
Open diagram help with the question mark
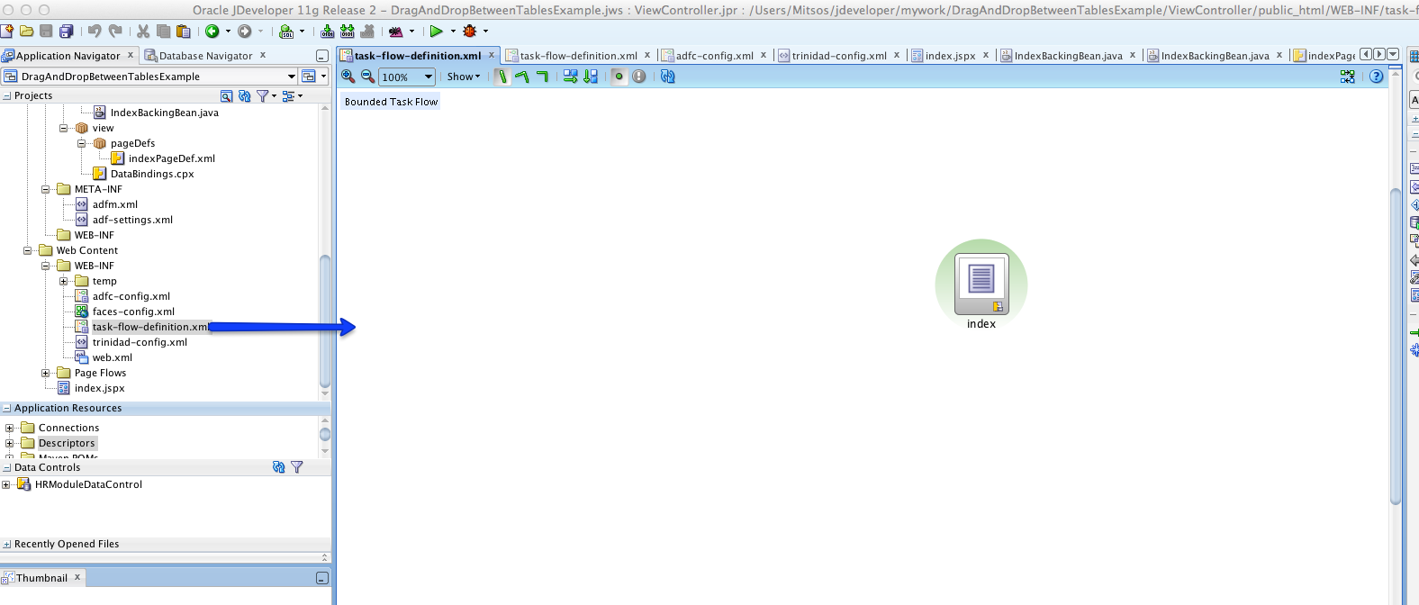(1377, 77)
